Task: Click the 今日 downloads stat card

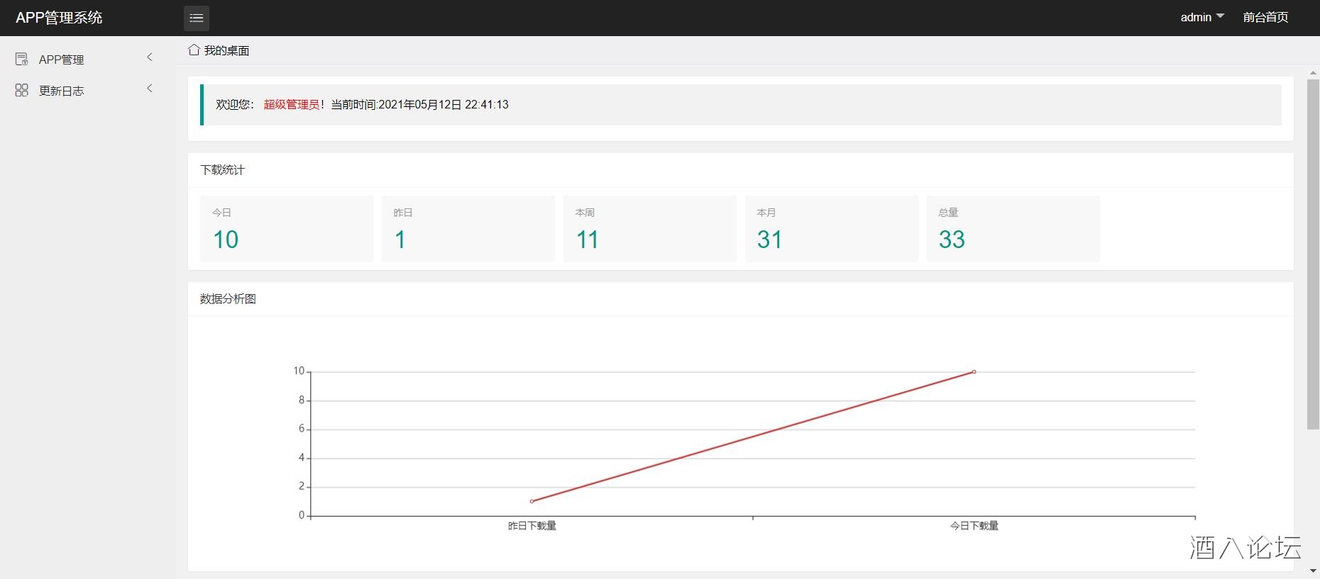Action: (x=286, y=229)
